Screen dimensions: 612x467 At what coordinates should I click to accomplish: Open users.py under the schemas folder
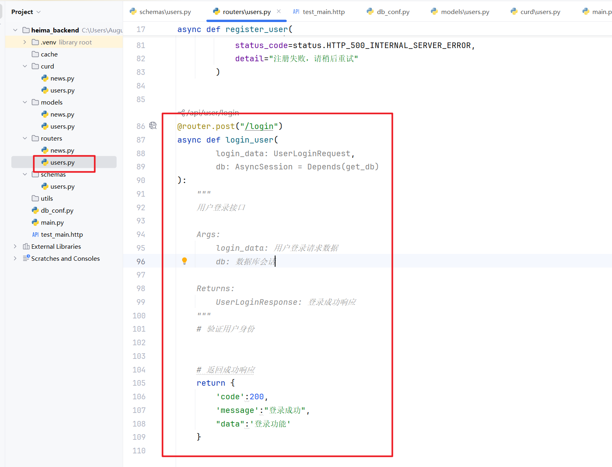[62, 187]
